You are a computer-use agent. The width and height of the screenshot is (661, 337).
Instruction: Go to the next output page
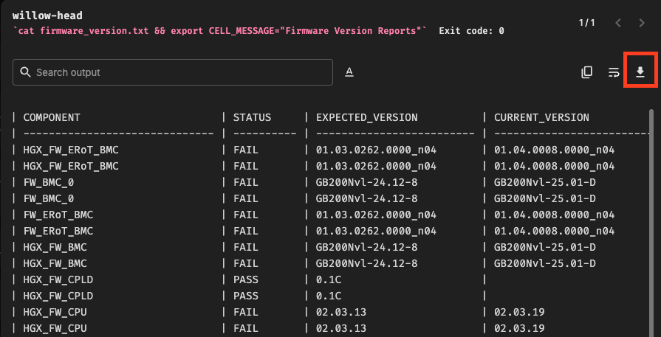pyautogui.click(x=642, y=23)
